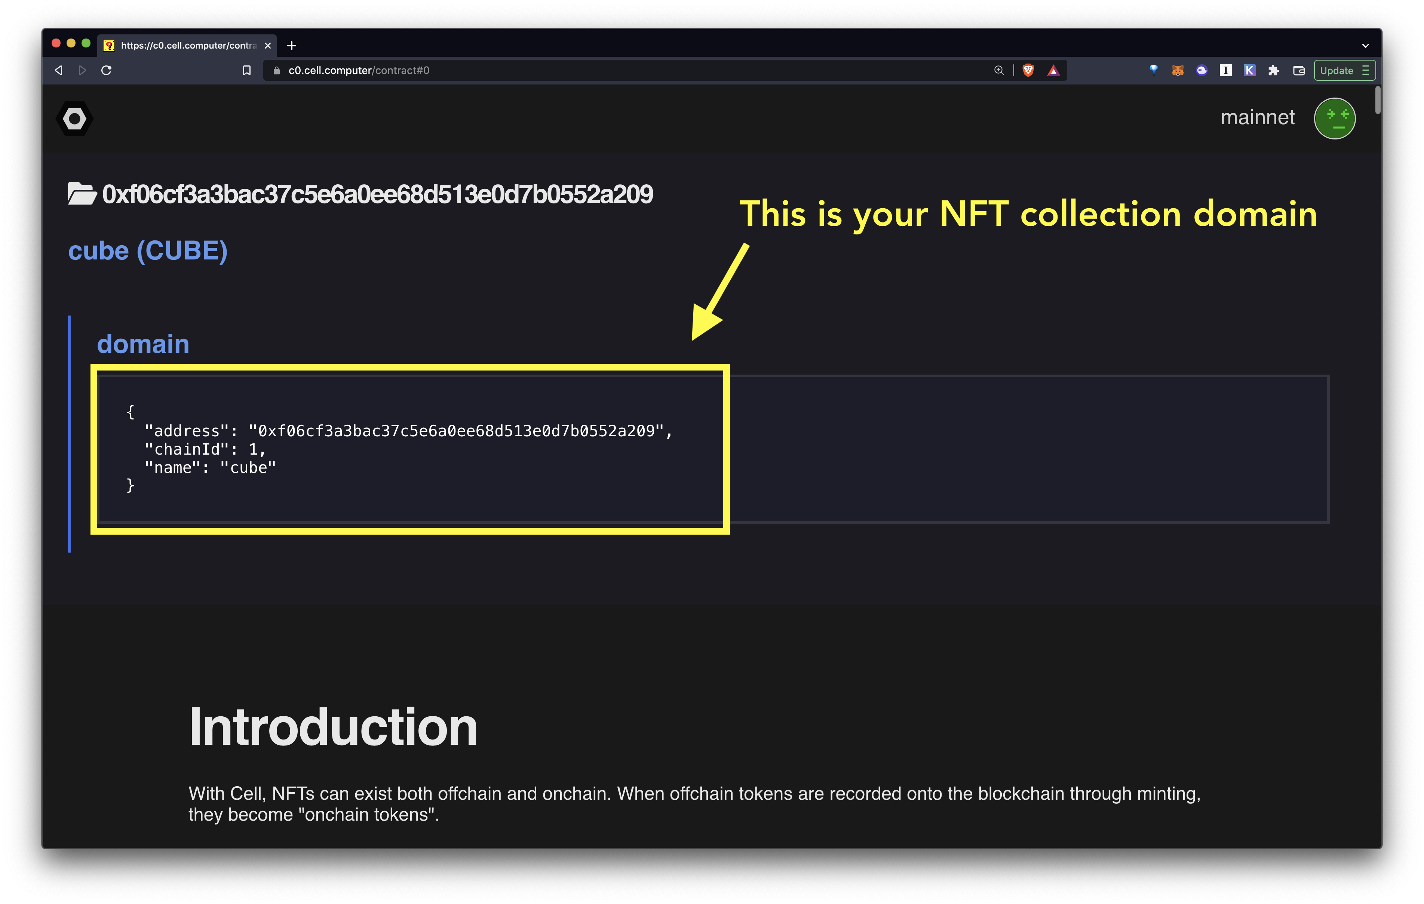1424x904 pixels.
Task: Click the green account avatar
Action: pos(1334,118)
